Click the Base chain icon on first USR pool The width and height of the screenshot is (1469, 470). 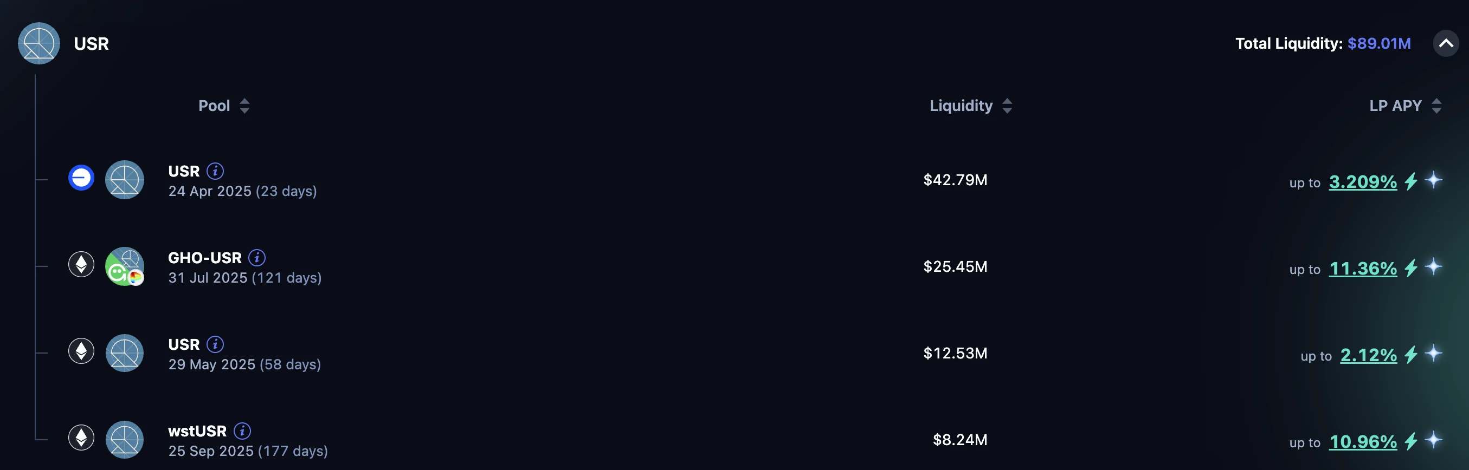pos(81,178)
